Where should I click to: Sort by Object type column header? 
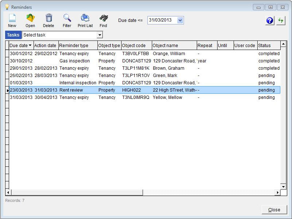click(109, 45)
